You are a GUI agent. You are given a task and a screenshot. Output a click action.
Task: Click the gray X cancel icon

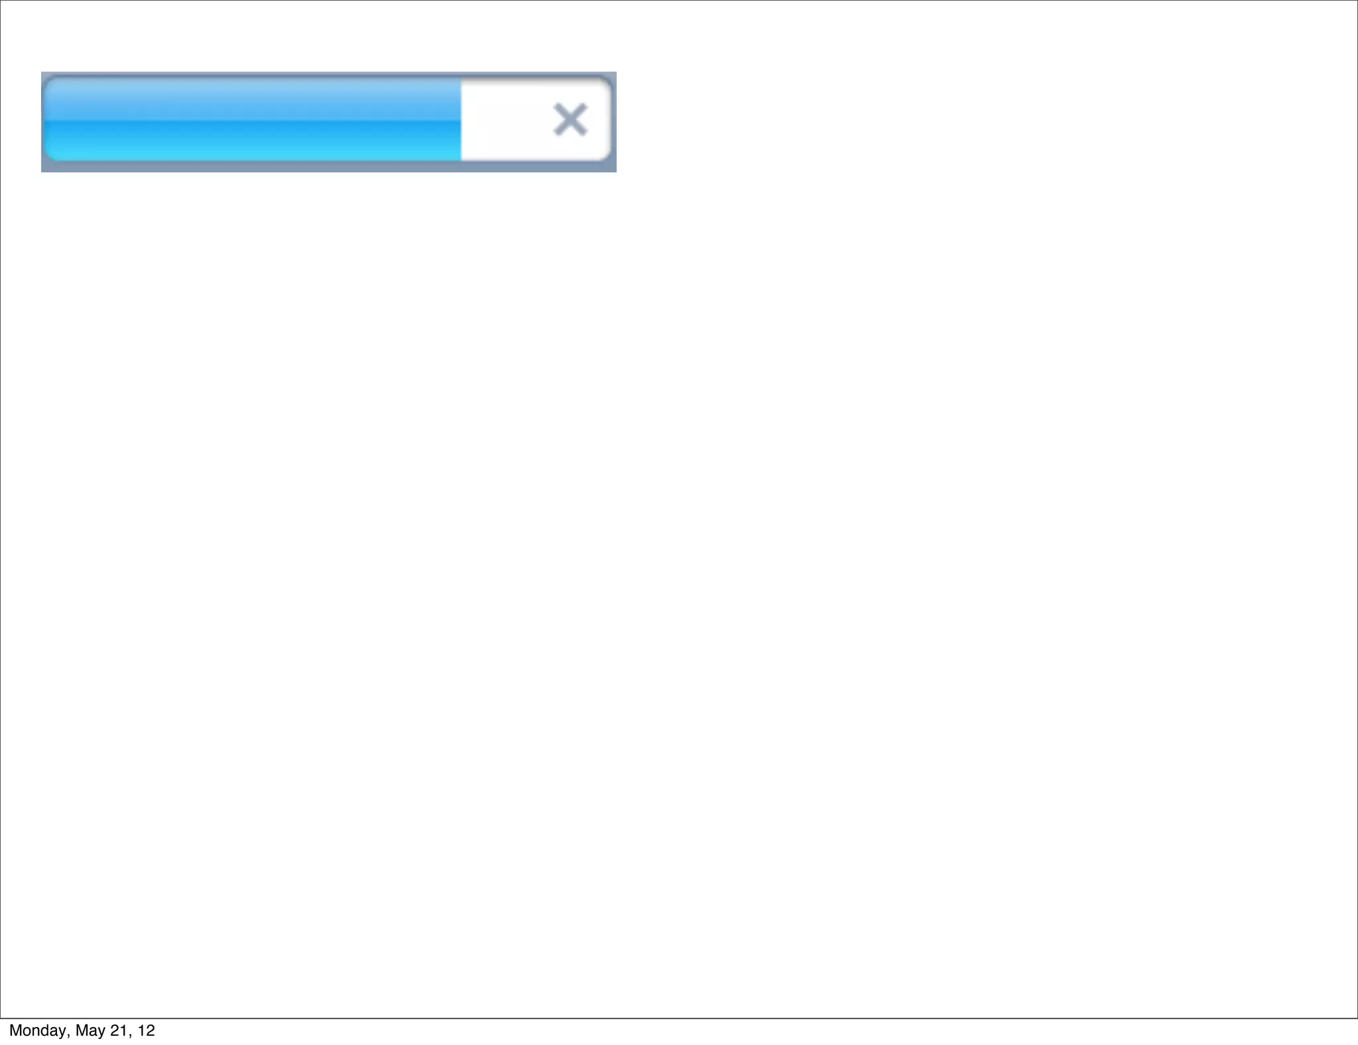570,119
